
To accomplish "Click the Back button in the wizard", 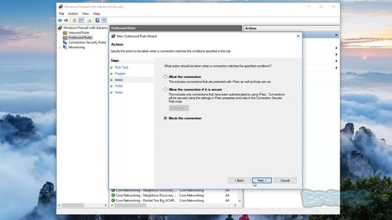I will [x=239, y=180].
